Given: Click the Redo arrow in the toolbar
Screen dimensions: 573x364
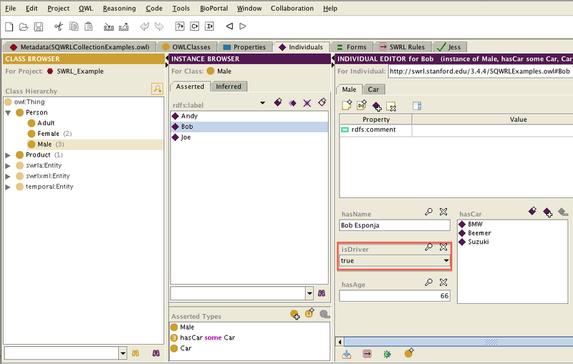Looking at the screenshot, I should tap(159, 26).
